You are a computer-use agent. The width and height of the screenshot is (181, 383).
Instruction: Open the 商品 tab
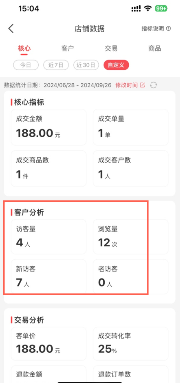click(x=155, y=48)
